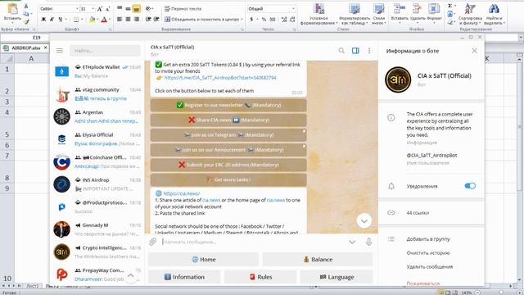Increase font size in Excel ribbon
The height and width of the screenshot is (295, 524).
(100, 9)
